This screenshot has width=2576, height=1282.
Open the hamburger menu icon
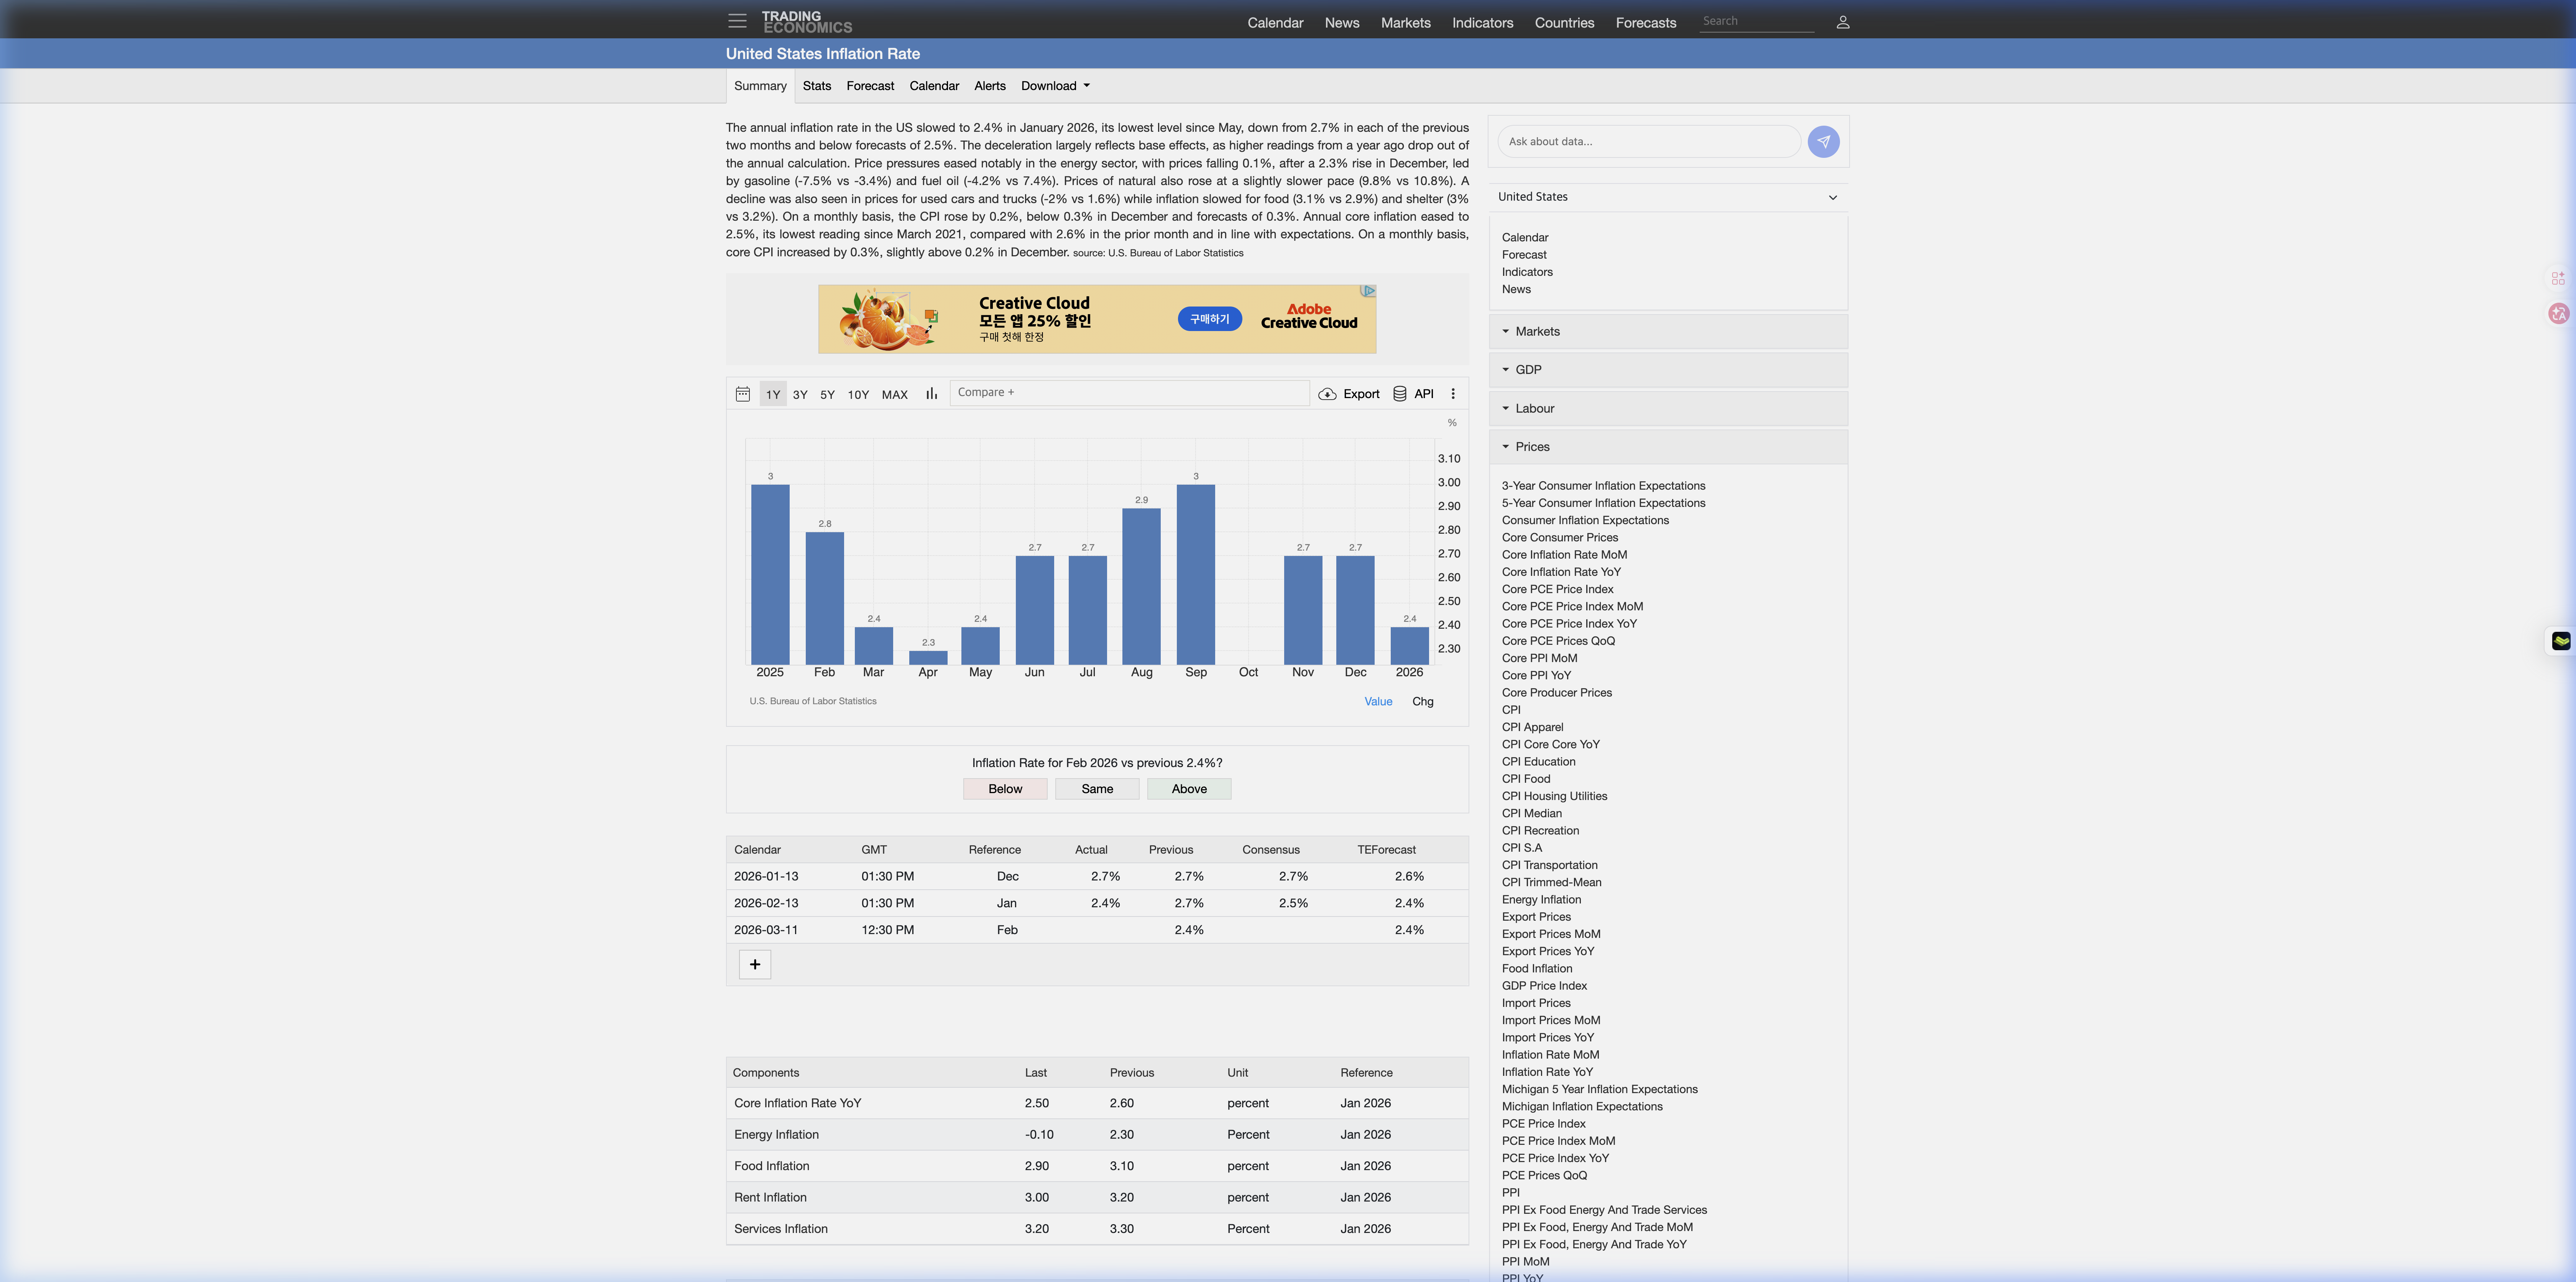click(737, 21)
